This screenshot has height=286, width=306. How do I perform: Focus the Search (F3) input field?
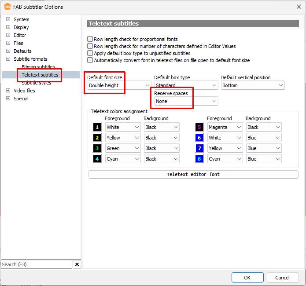point(37,264)
